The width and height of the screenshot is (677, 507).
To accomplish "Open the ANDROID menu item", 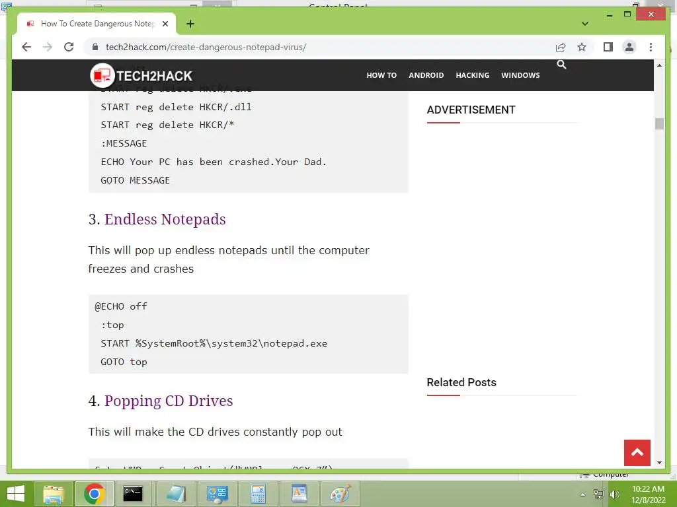I will click(426, 75).
